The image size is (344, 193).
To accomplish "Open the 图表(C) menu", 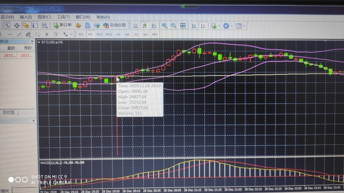I will pyautogui.click(x=44, y=17).
